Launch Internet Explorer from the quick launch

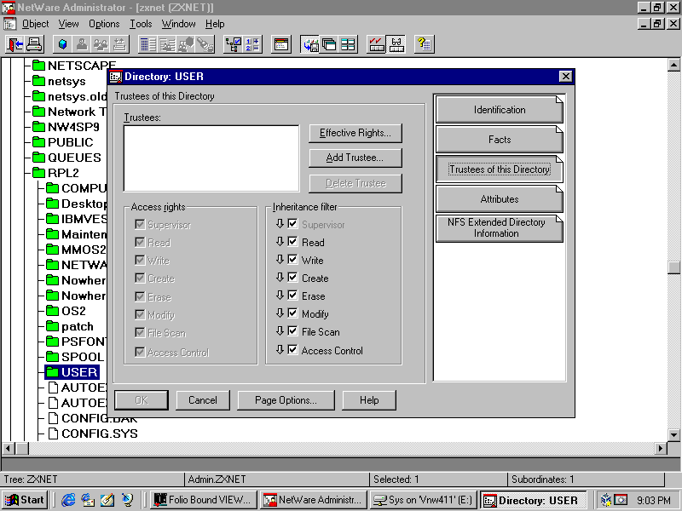68,500
